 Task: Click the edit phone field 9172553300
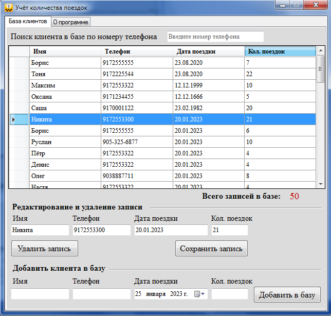(101, 230)
